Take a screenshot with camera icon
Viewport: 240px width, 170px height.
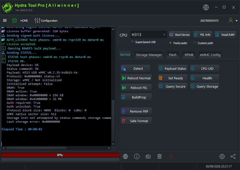point(148,157)
